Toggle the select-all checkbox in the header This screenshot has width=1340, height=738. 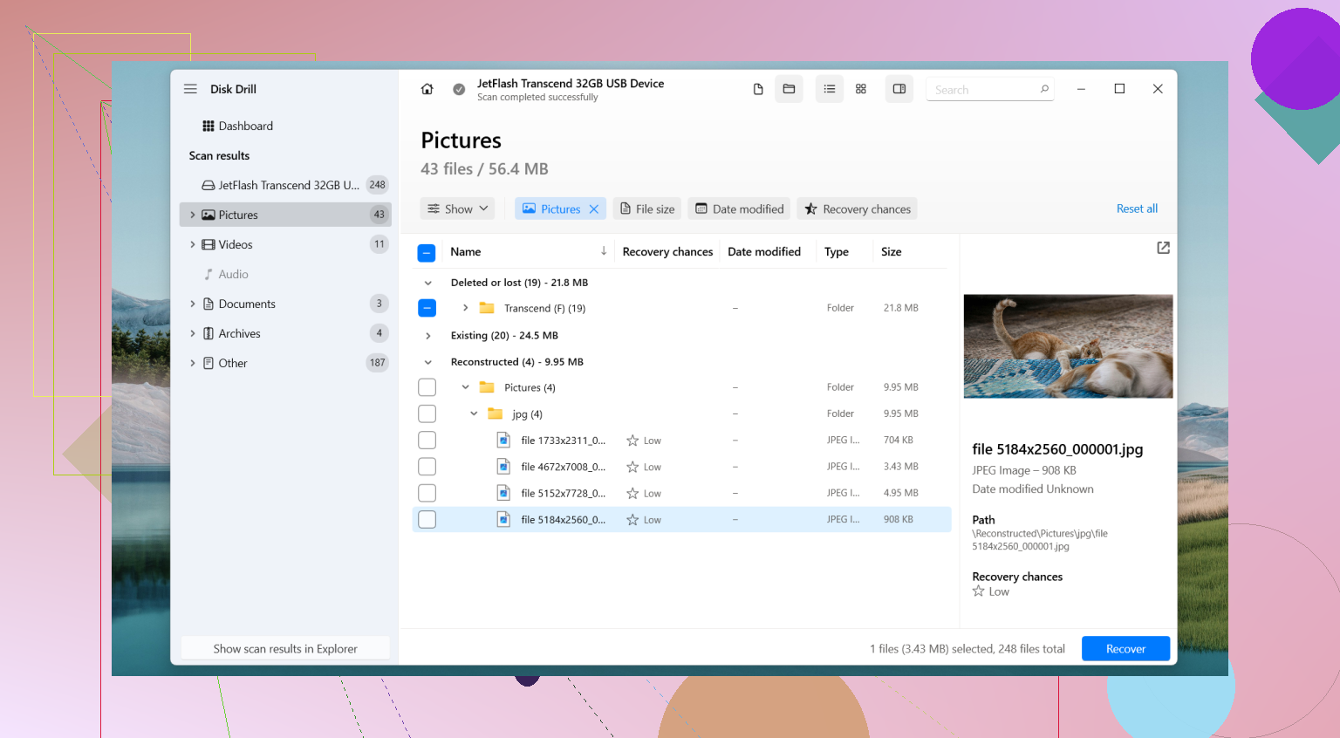(x=427, y=253)
